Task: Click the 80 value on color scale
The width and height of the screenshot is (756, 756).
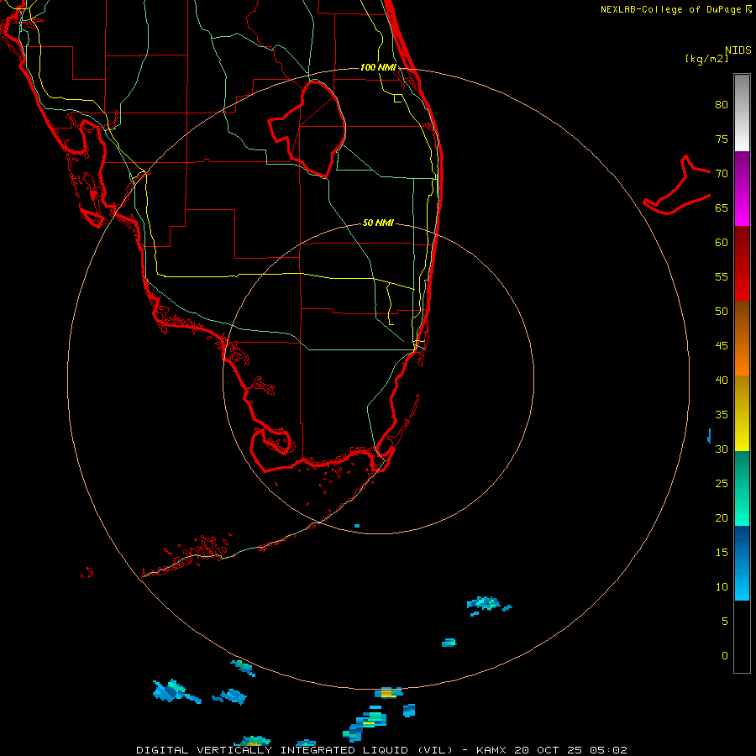Action: pyautogui.click(x=722, y=105)
